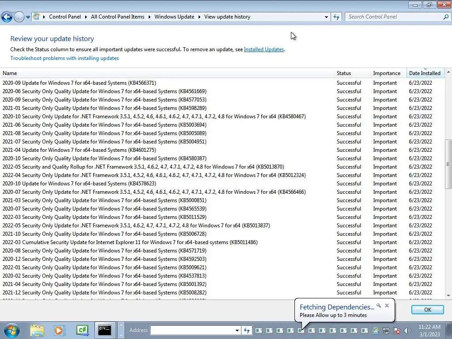Go to the Windows Update breadcrumb
Image resolution: width=452 pixels, height=339 pixels.
click(174, 17)
